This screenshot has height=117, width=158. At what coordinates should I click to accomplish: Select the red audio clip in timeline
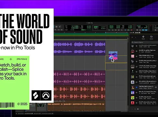(x=79, y=93)
